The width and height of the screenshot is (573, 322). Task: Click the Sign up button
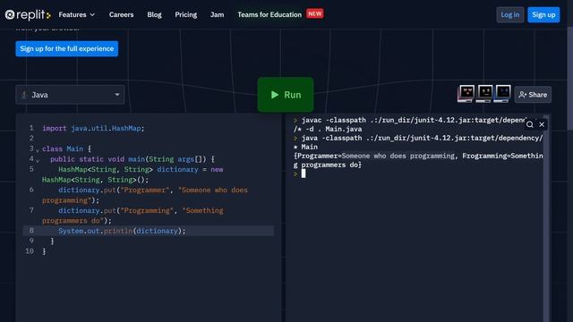(x=543, y=14)
